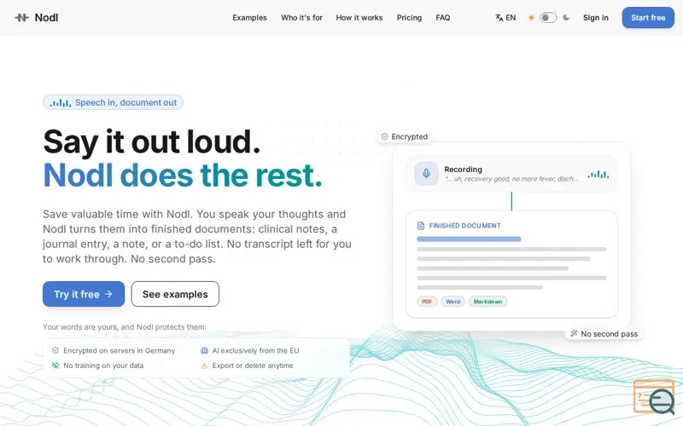Click the translate icon beside EN
This screenshot has width=683, height=426.
[x=499, y=18]
